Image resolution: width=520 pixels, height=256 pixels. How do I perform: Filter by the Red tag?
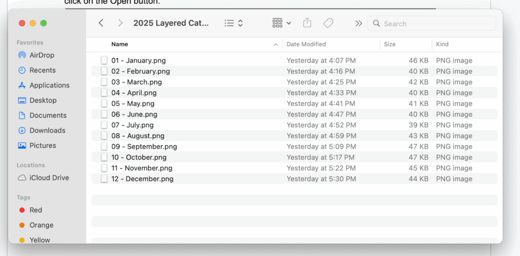coord(36,210)
